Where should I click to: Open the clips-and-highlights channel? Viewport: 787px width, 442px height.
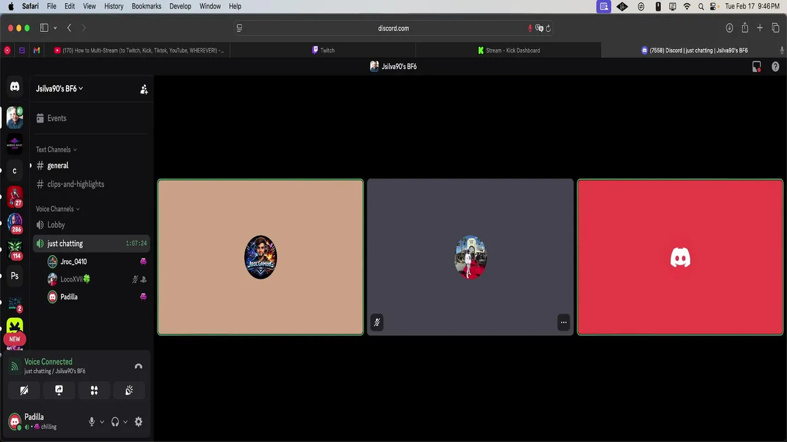click(x=93, y=184)
